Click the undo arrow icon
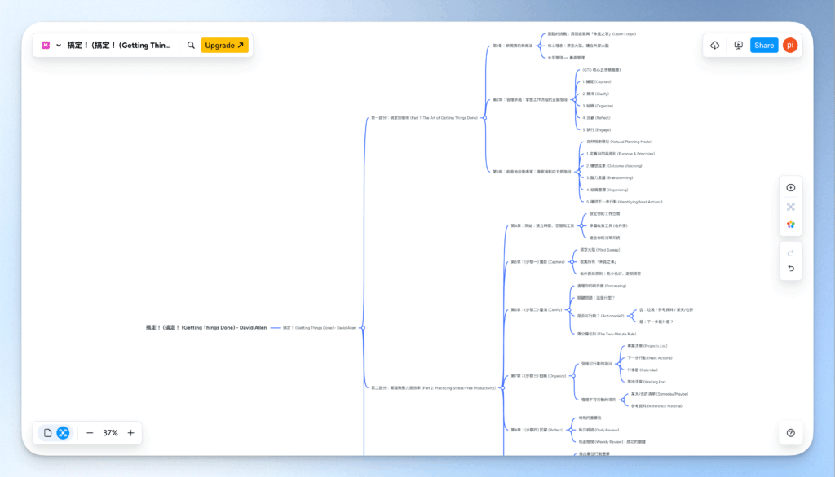 point(790,269)
